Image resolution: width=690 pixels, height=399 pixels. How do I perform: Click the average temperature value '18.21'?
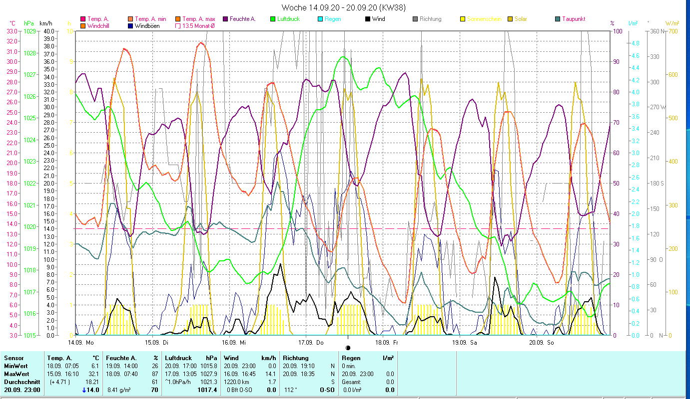(92, 382)
